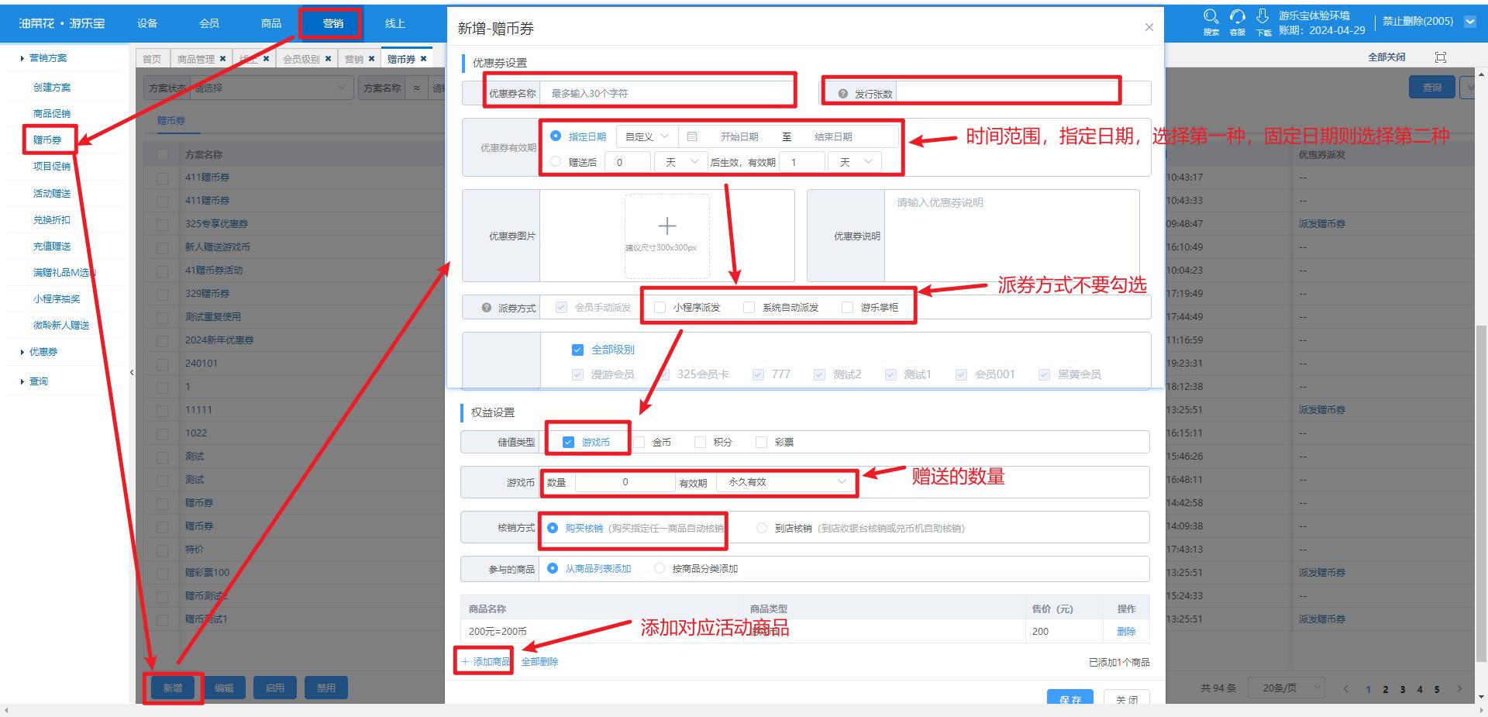Click 全部删除 link
The image size is (1488, 717).
tap(539, 662)
